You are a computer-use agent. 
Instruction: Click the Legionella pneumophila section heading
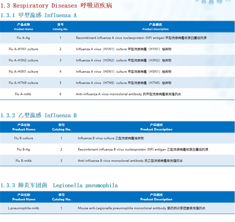[59, 185]
